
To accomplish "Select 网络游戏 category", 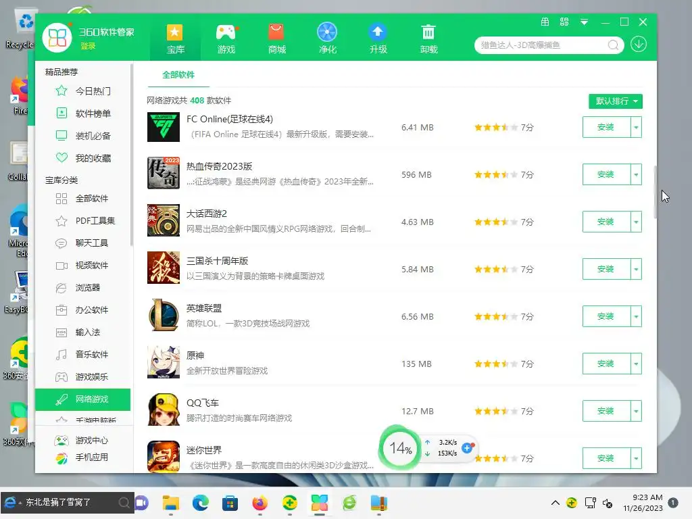I will point(83,399).
